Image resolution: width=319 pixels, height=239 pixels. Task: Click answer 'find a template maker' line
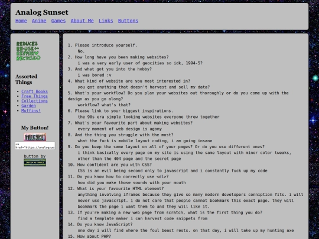point(142,219)
